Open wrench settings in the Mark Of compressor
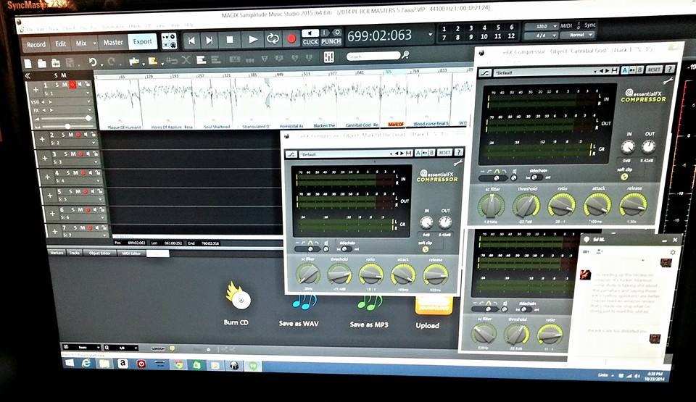This screenshot has height=402, width=696. point(458,163)
